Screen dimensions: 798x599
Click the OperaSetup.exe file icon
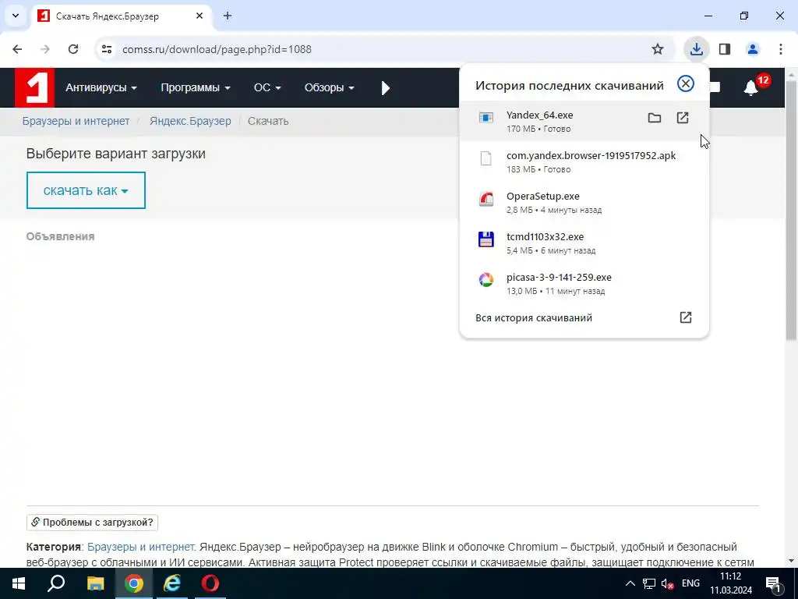[486, 199]
